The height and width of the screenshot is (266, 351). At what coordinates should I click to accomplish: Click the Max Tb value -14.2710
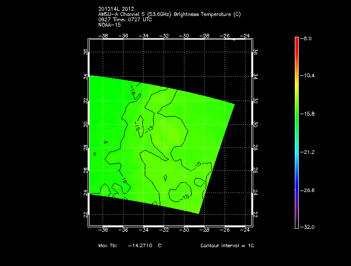click(141, 246)
